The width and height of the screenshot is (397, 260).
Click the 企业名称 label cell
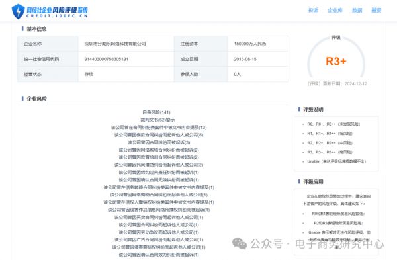click(x=48, y=44)
